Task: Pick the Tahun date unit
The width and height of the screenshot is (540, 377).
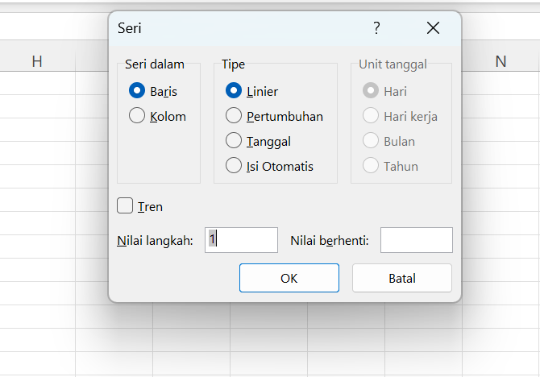Action: pyautogui.click(x=371, y=166)
